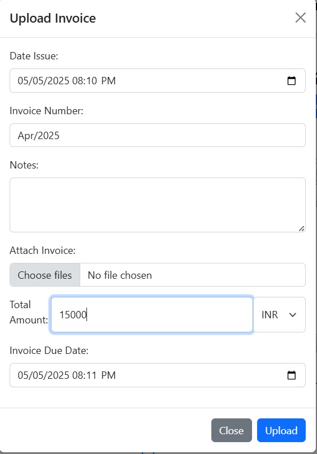Image resolution: width=317 pixels, height=454 pixels.
Task: Click the gray Close button
Action: pos(231,430)
